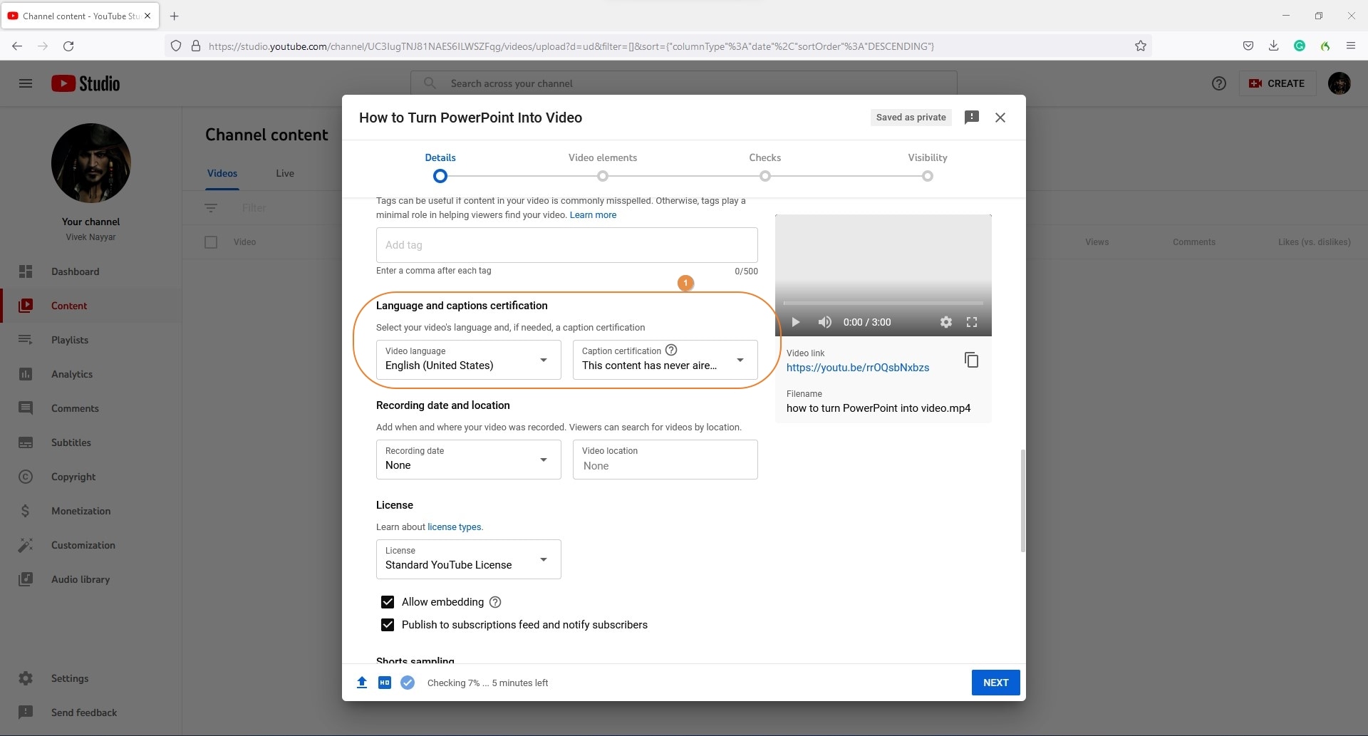Open Audio library in the sidebar
Viewport: 1368px width, 736px height.
click(91, 579)
